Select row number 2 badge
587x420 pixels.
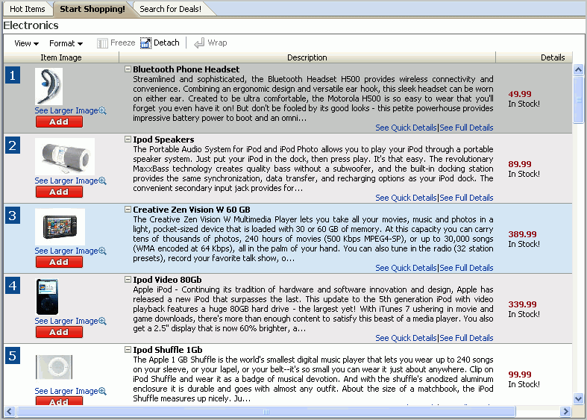tap(13, 145)
